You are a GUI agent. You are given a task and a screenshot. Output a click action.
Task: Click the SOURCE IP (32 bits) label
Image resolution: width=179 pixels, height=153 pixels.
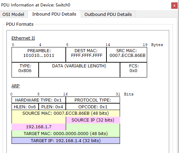point(93,120)
